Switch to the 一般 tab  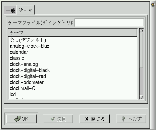(10, 10)
